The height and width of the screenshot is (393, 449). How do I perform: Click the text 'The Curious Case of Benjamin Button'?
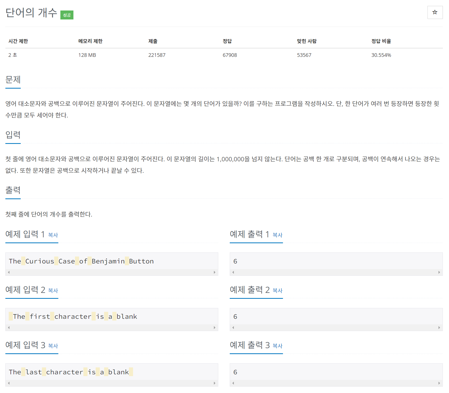coord(81,261)
